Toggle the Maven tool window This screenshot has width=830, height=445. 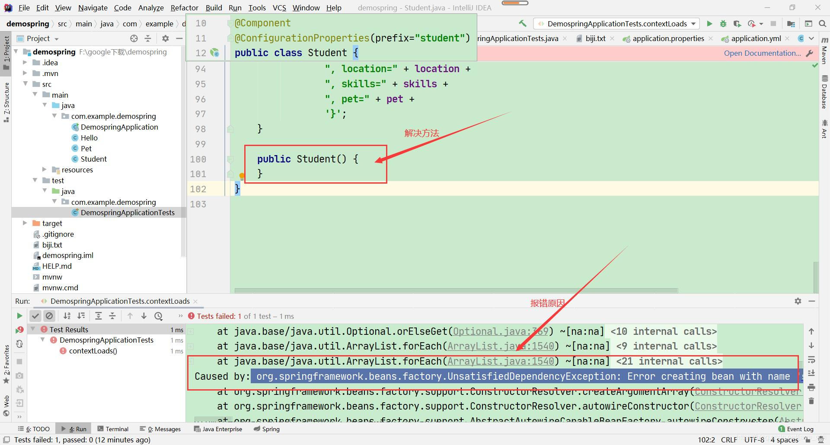(824, 51)
